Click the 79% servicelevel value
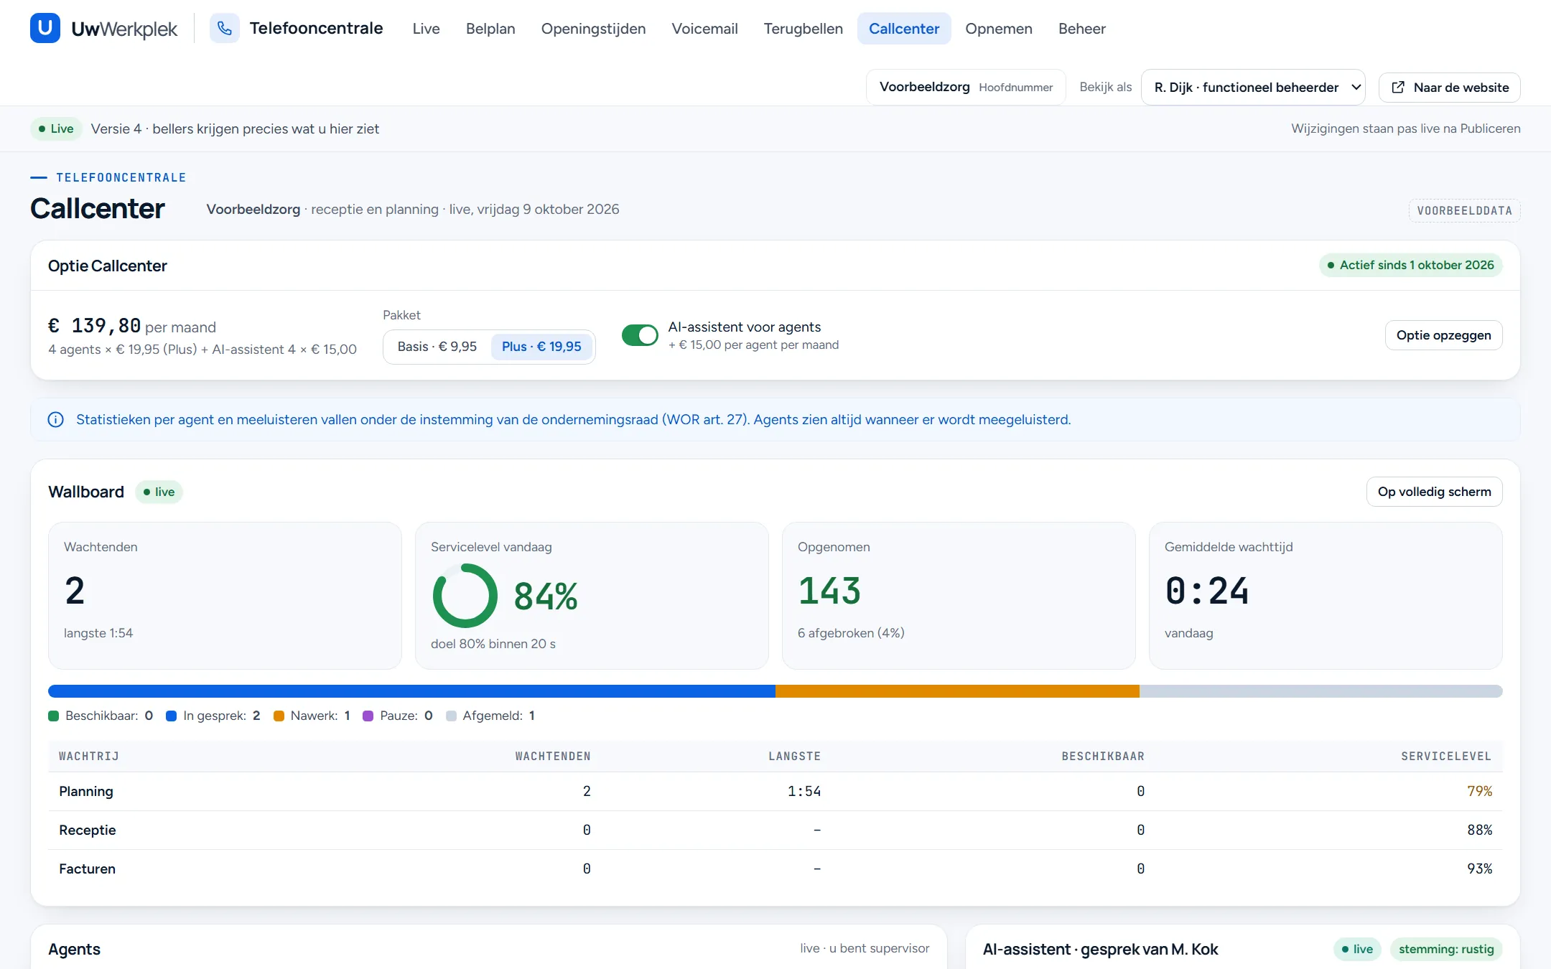1551x969 pixels. pyautogui.click(x=1479, y=792)
